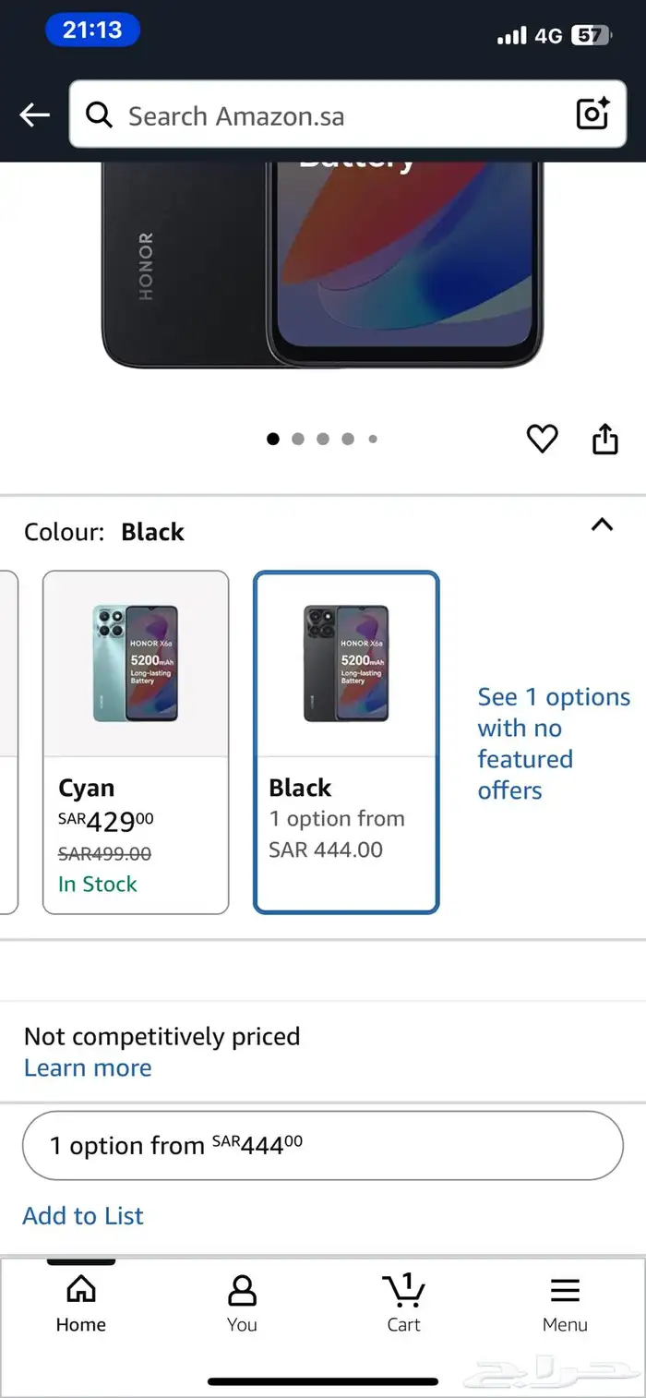Image resolution: width=646 pixels, height=1398 pixels.
Task: Go to the Home tab
Action: coord(80,1303)
